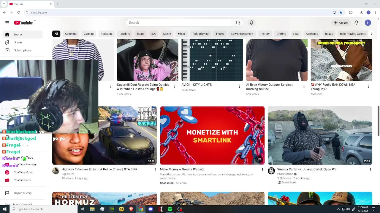380x213 pixels.
Task: Open Strait of Hormuz video thumbnail
Action: (104, 199)
